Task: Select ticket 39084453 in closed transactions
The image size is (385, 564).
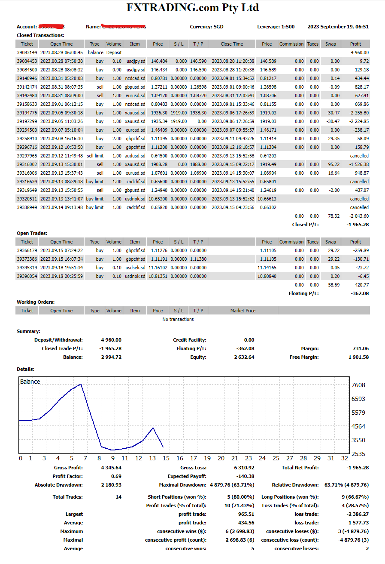Action: pyautogui.click(x=27, y=61)
